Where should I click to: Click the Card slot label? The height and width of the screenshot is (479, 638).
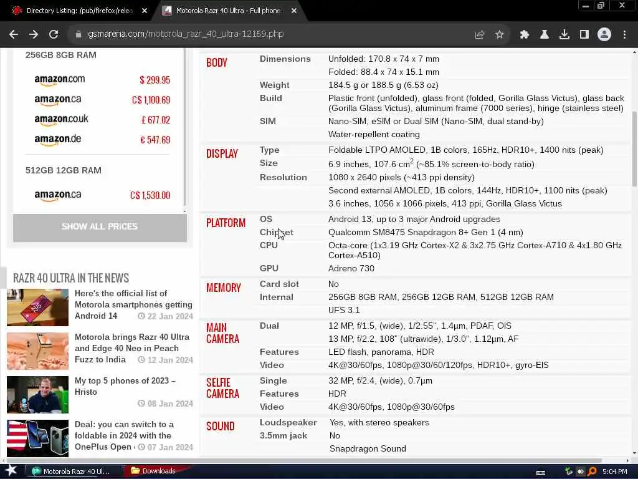(x=279, y=284)
